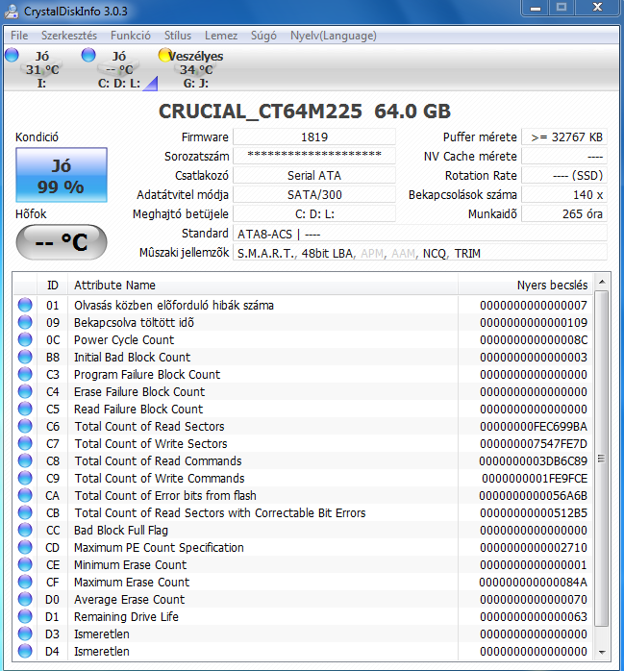Image resolution: width=624 pixels, height=671 pixels.
Task: Open the Szerkesztés menu
Action: [69, 36]
